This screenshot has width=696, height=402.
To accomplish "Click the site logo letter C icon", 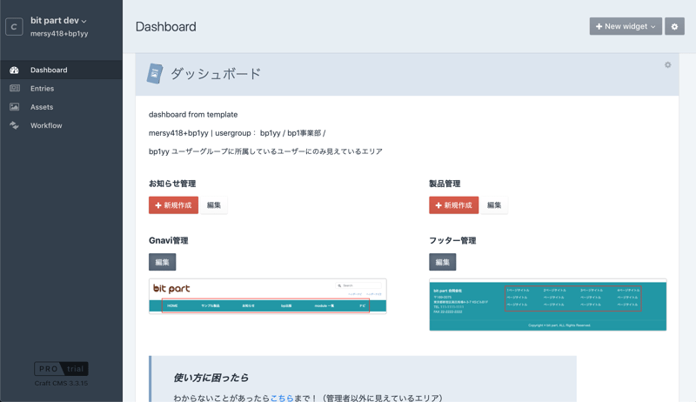I will (14, 27).
